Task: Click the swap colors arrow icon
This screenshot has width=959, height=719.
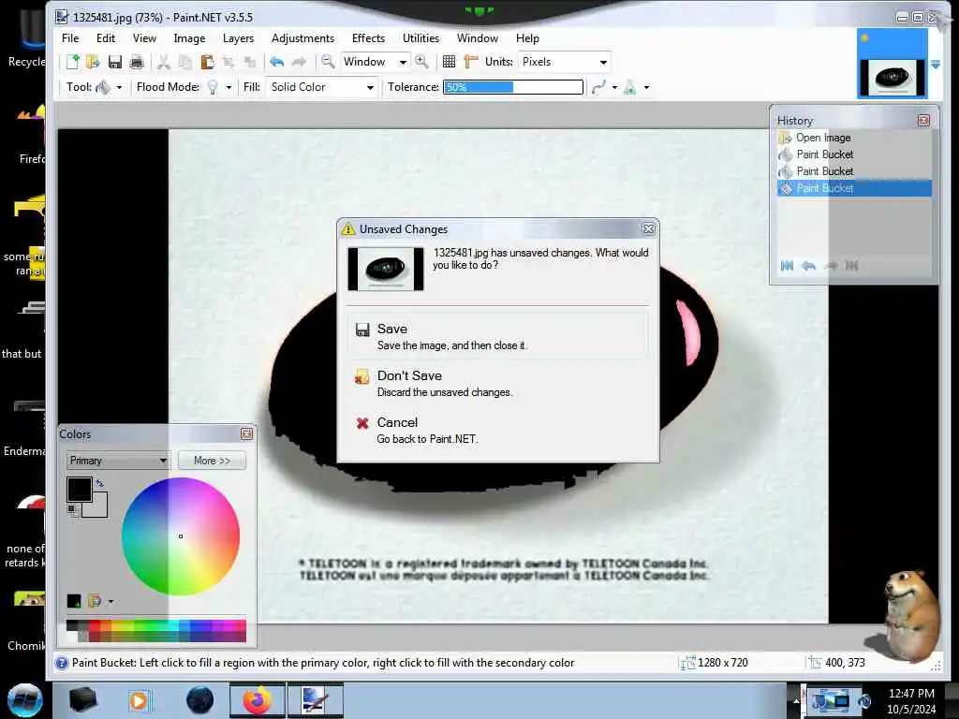Action: [99, 483]
